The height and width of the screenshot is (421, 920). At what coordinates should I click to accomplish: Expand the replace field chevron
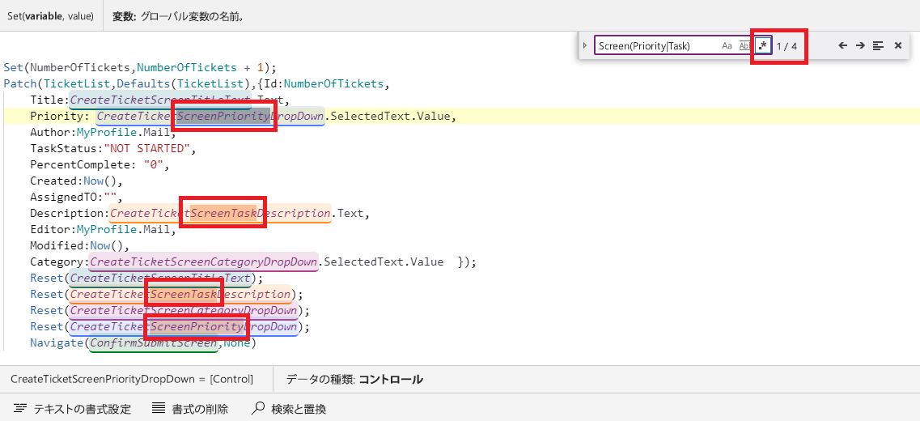click(585, 46)
